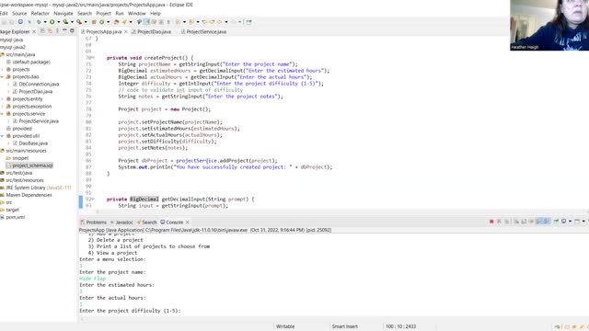The height and width of the screenshot is (331, 589).
Task: Expand the projects.exception package node
Action: tap(2, 107)
